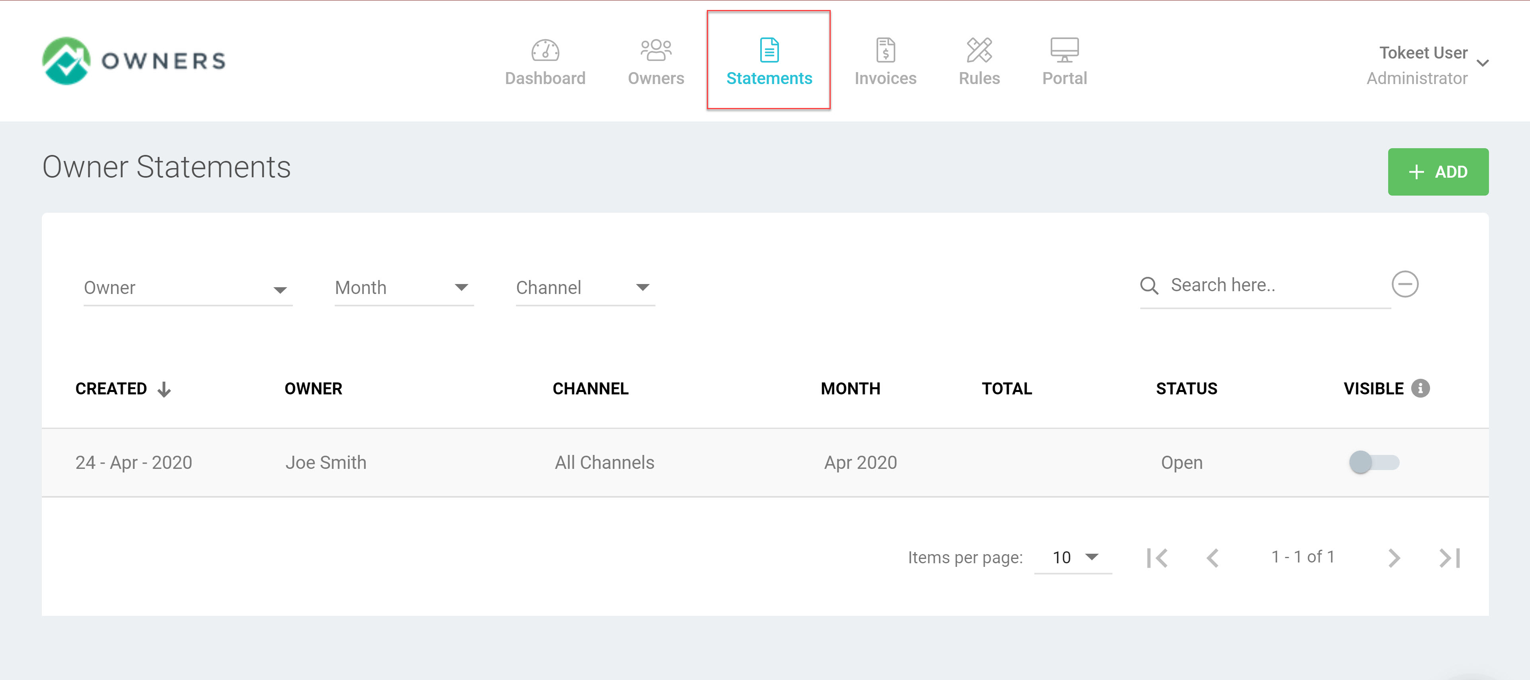
Task: Click the 1 - 1 of 1 range label
Action: [1302, 557]
